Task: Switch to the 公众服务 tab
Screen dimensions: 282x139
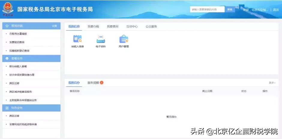Action: 151,27
